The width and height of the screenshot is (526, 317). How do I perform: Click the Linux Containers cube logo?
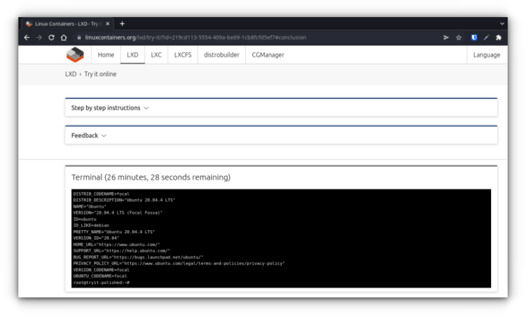pos(75,54)
